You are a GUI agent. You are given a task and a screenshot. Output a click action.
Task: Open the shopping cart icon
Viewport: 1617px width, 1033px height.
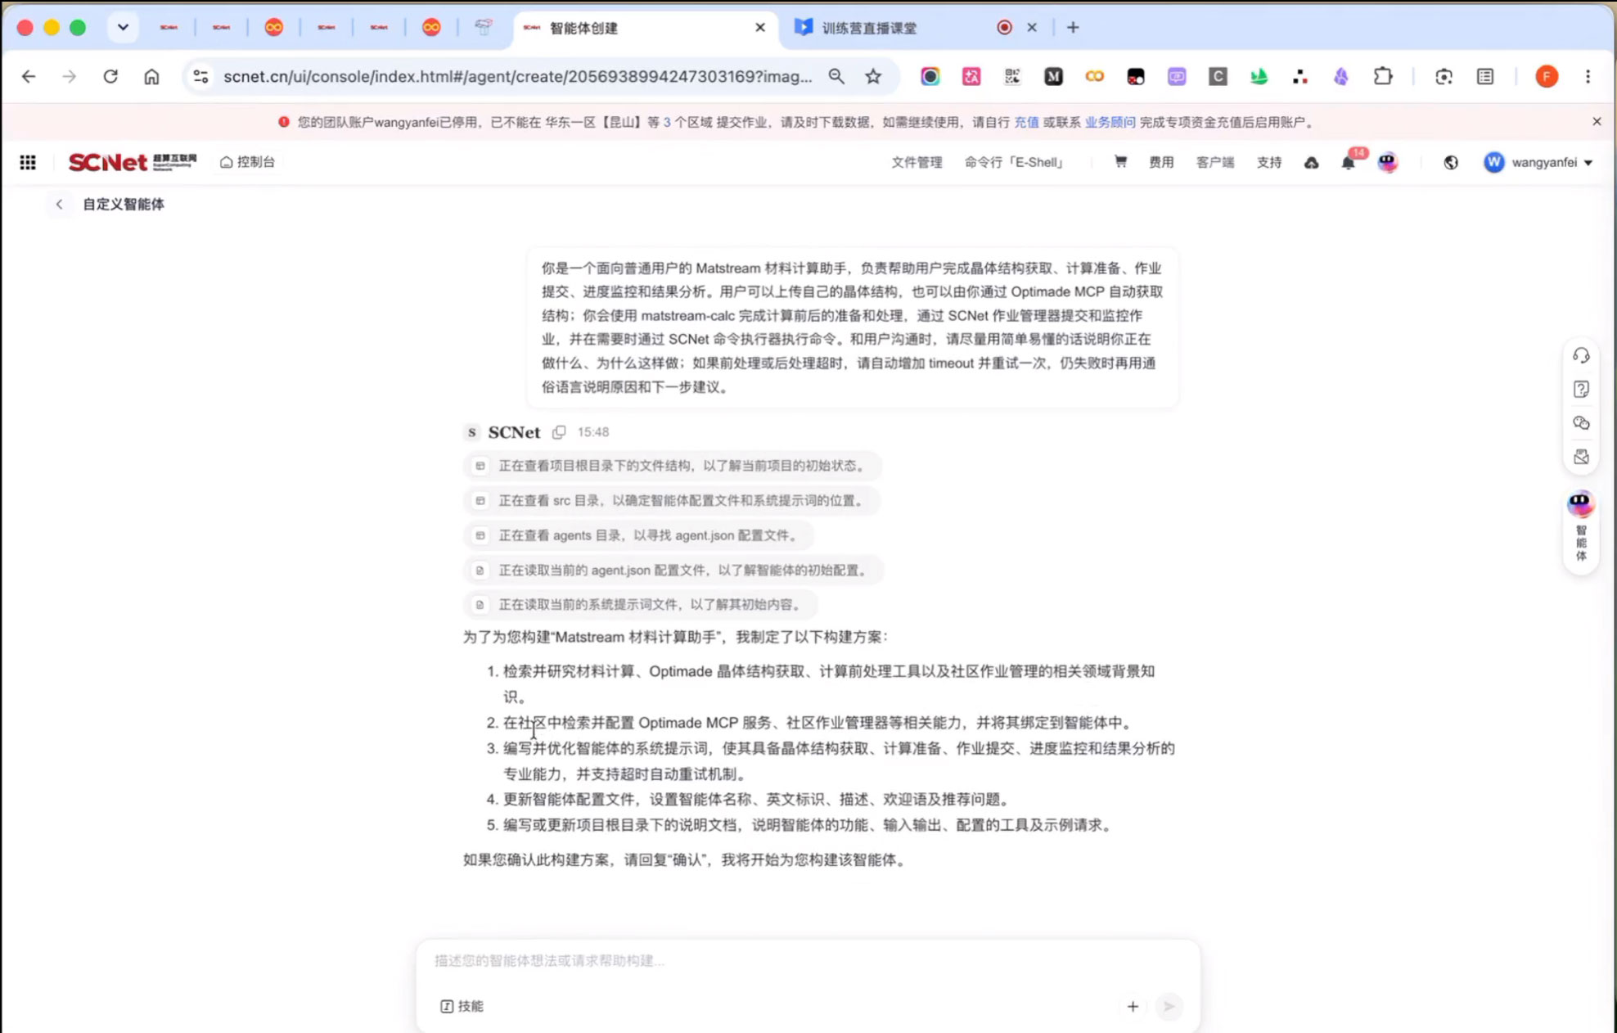1120,162
